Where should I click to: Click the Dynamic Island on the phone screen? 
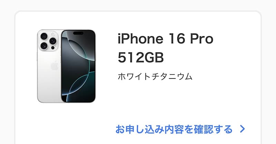(78, 33)
